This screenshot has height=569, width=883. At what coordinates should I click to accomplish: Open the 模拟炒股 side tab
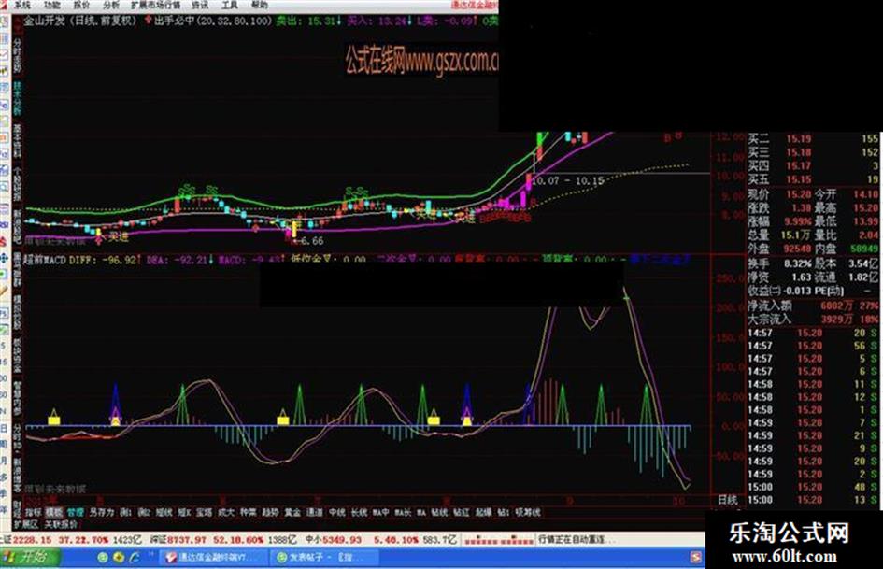(18, 313)
